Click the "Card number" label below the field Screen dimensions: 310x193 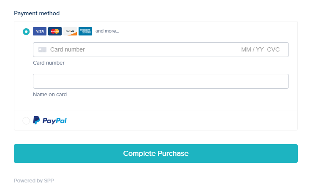[49, 63]
